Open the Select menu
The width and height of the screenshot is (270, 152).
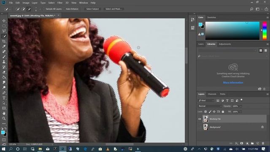coord(51,3)
